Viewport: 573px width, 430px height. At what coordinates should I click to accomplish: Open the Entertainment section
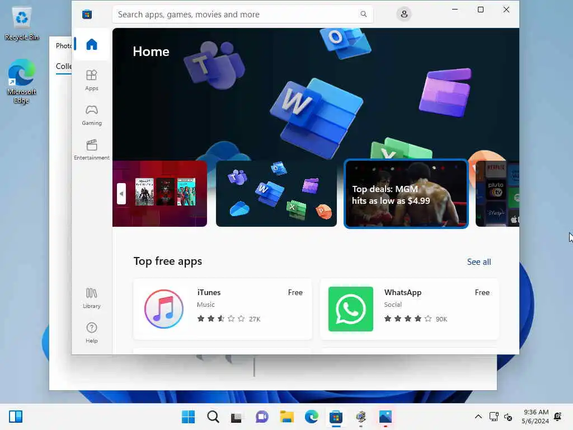[x=92, y=150]
